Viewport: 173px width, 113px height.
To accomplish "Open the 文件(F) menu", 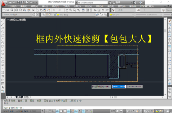I will point(13,6).
